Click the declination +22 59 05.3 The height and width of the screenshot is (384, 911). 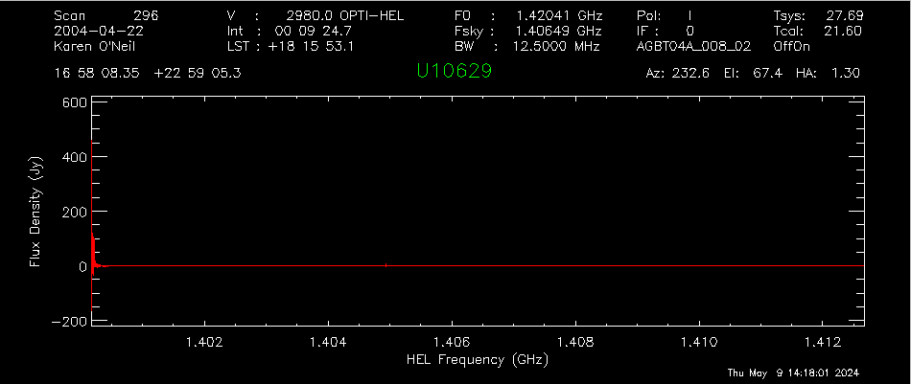[x=198, y=73]
